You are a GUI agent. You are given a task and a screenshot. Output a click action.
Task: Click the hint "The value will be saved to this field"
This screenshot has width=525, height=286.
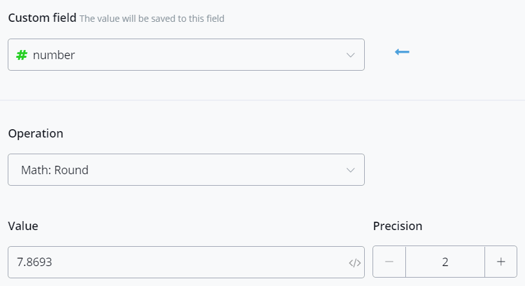point(152,19)
